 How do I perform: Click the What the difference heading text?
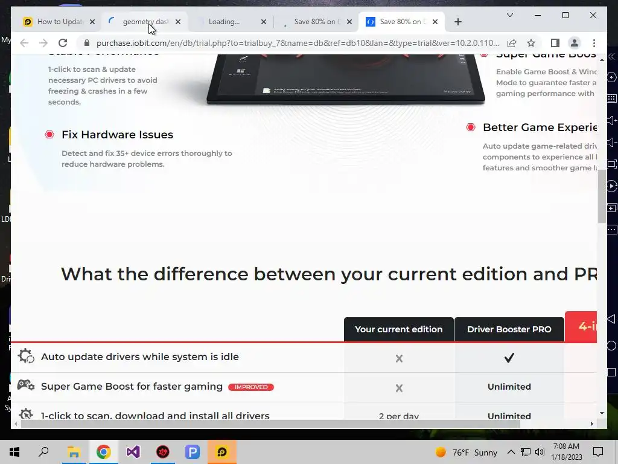tap(329, 274)
